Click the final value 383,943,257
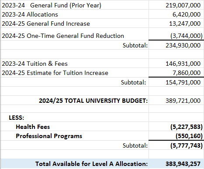The height and width of the screenshot is (169, 204). [x=183, y=164]
